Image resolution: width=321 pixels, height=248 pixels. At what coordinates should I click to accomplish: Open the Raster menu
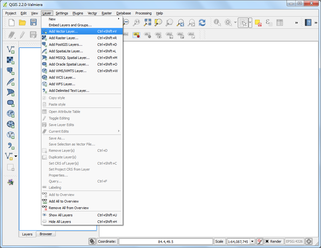point(107,13)
